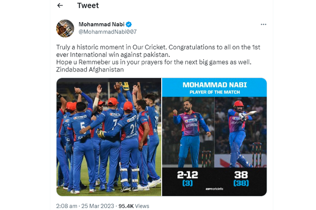Click the 25 Mar 2023 date
The width and height of the screenshot is (316, 210).
click(98, 206)
